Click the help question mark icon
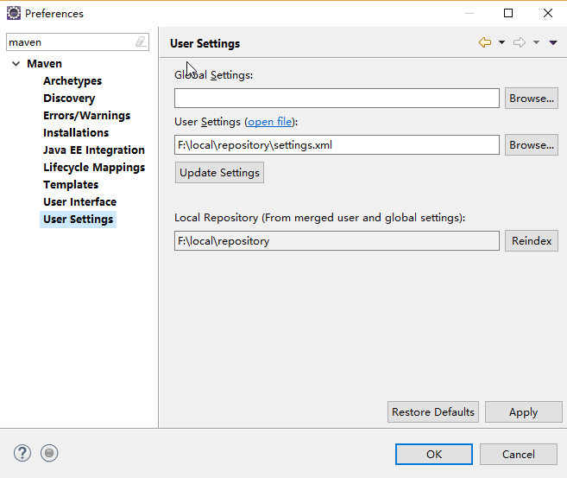This screenshot has height=478, width=567. 22,453
